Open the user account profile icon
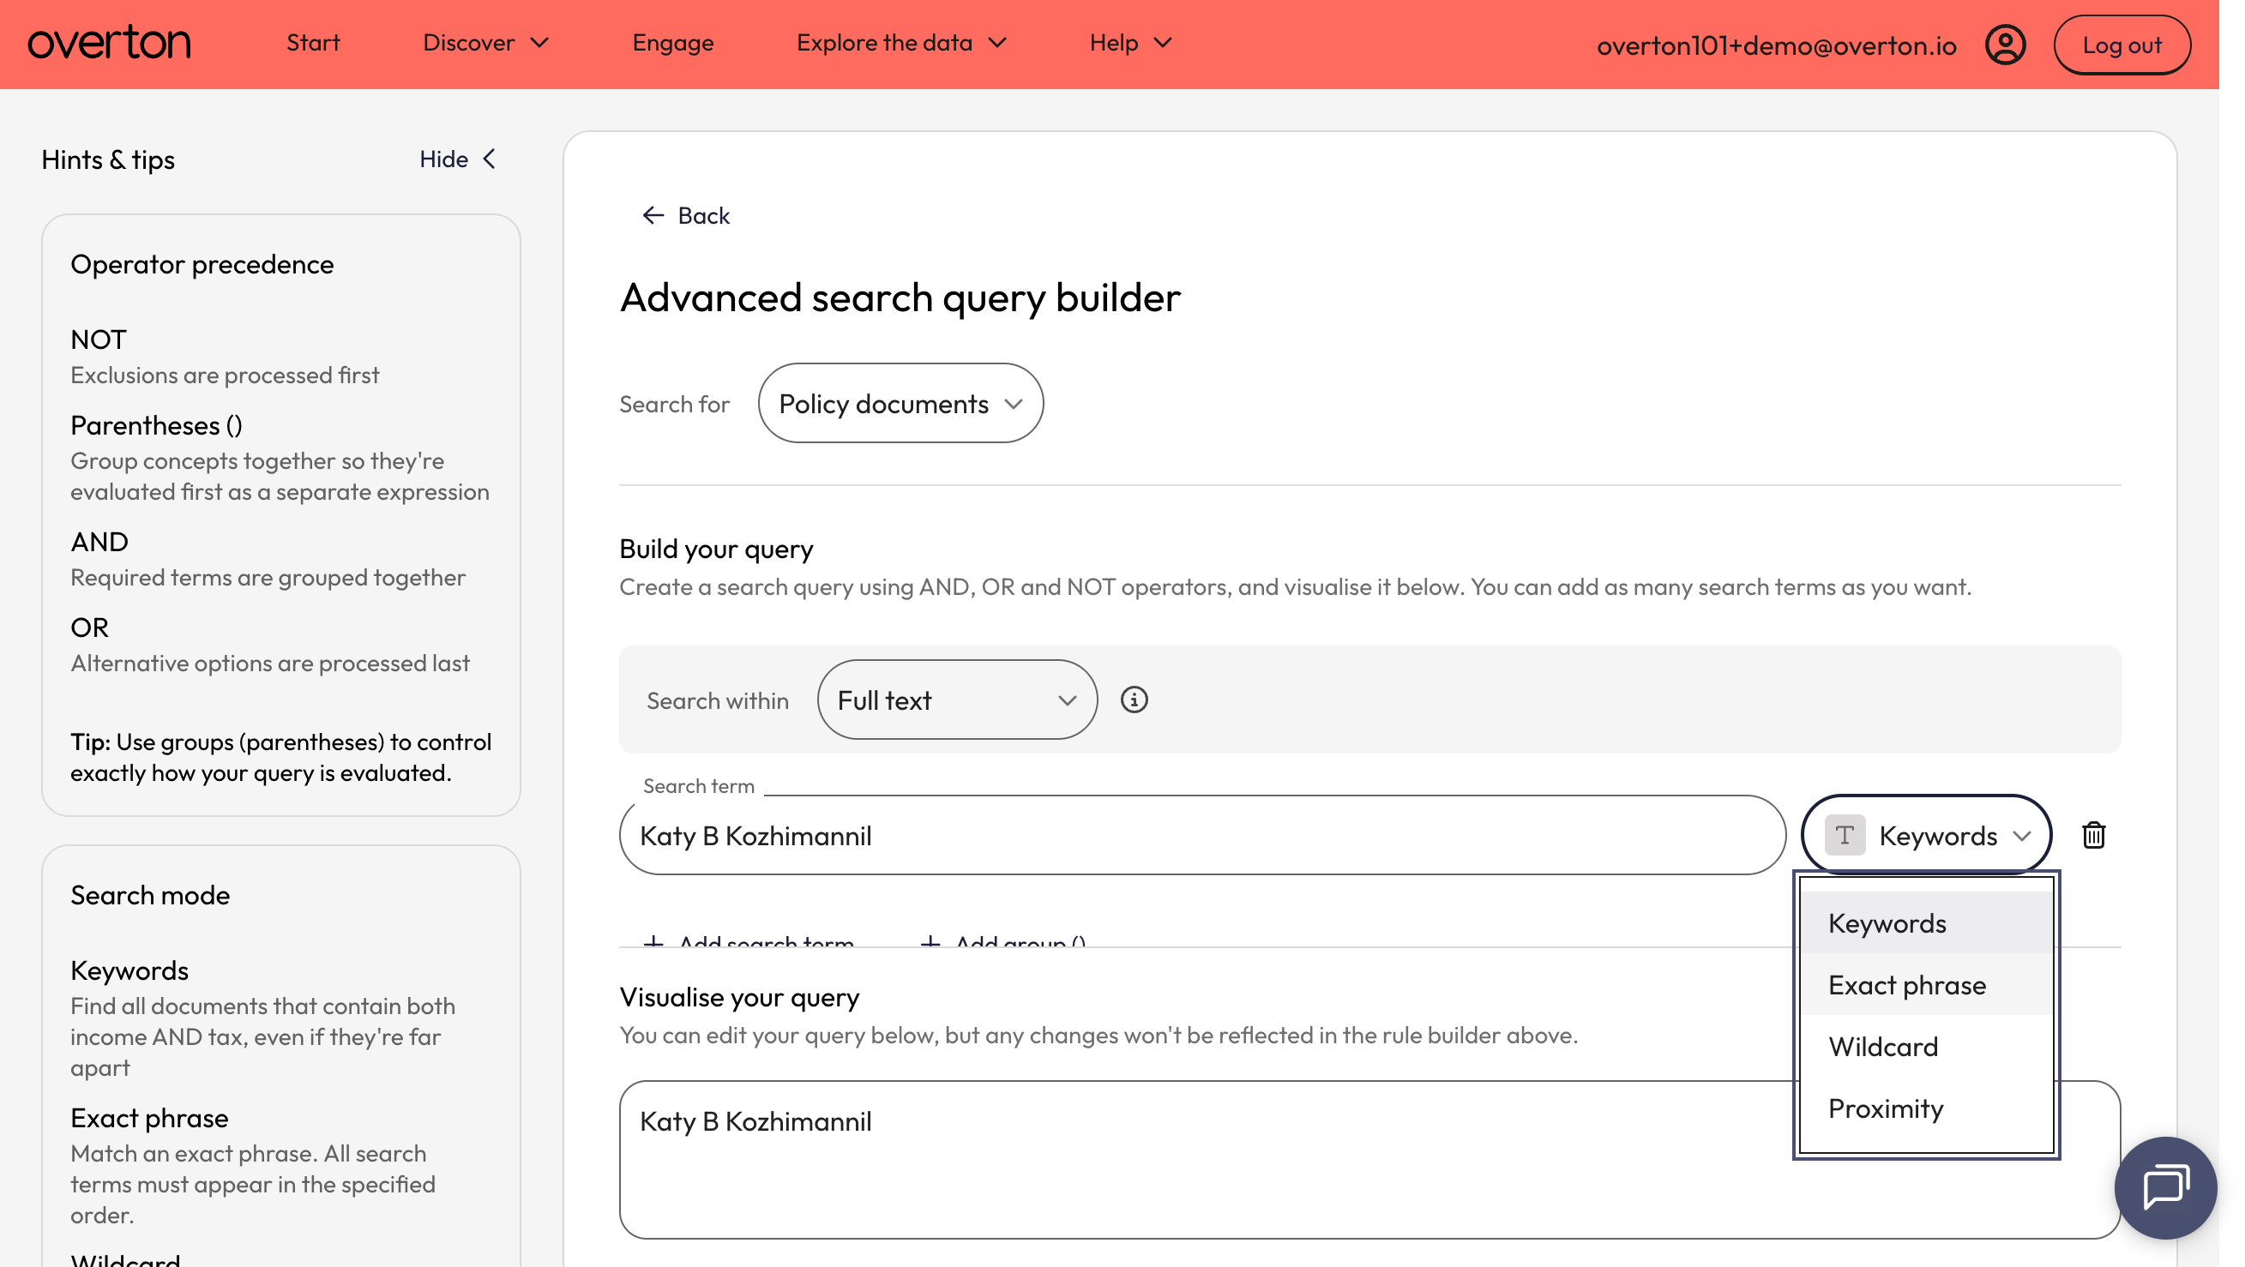Screen dimensions: 2245x1267 tap(2005, 45)
